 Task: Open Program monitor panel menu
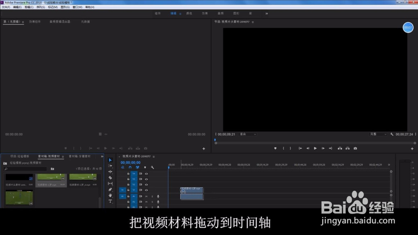pyautogui.click(x=253, y=22)
